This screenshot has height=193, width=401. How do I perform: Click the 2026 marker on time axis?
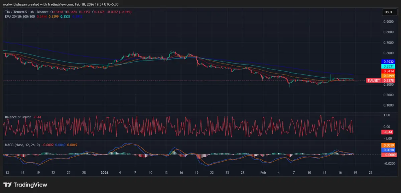pos(105,173)
